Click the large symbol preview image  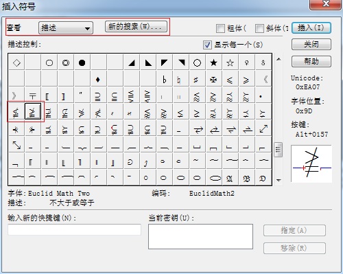311,163
